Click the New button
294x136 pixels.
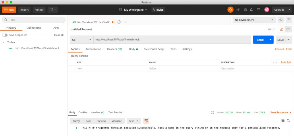(x=9, y=9)
